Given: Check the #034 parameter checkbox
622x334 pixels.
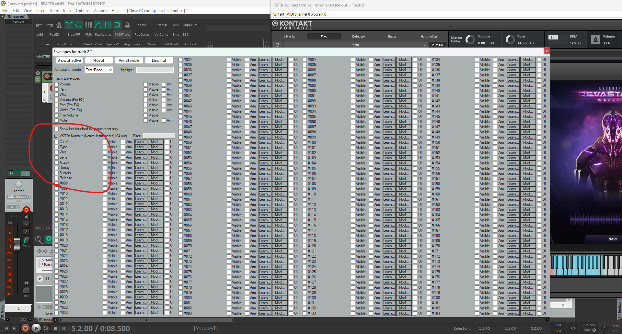Looking at the screenshot, I should coord(181,60).
